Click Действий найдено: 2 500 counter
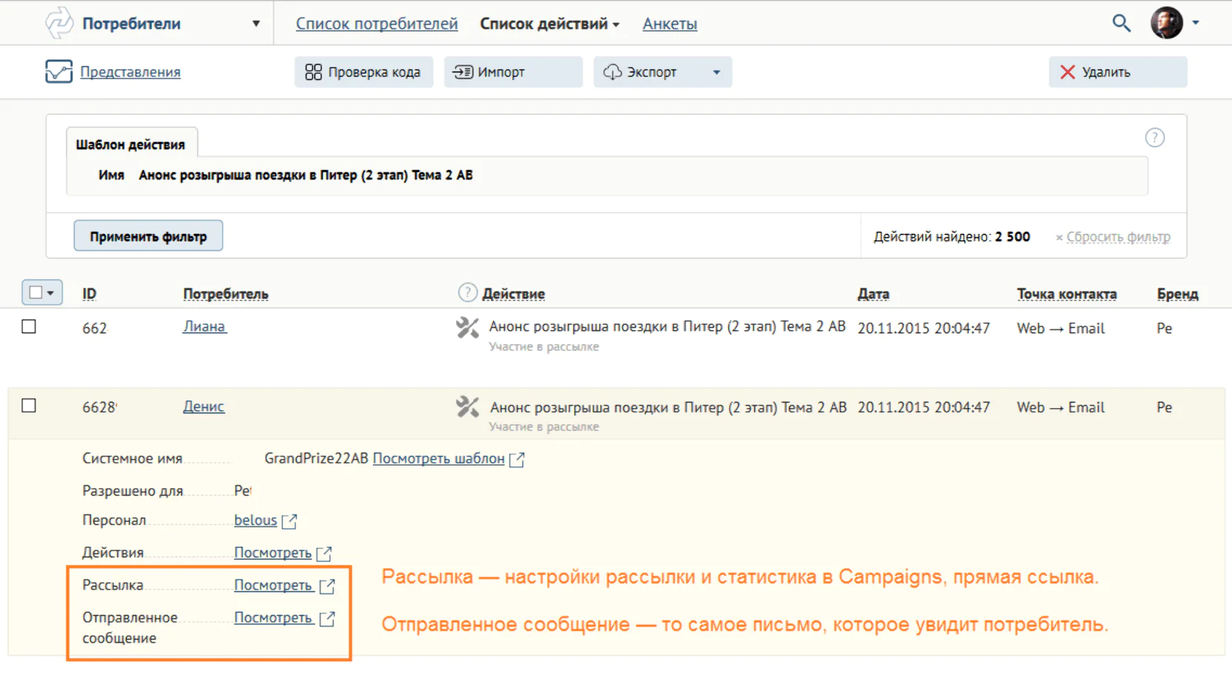This screenshot has width=1232, height=682. tap(952, 237)
